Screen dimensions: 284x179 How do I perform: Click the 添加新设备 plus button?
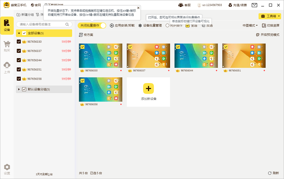[x=148, y=88]
